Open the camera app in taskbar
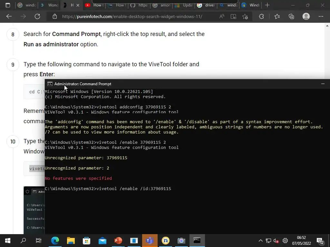This screenshot has width=330, height=247. (x=181, y=241)
